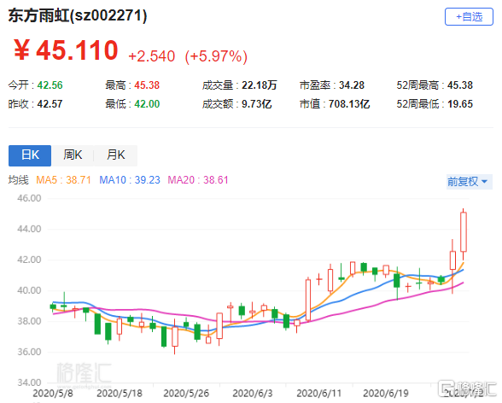Add stock to watchlist with +自选 button

point(469,16)
